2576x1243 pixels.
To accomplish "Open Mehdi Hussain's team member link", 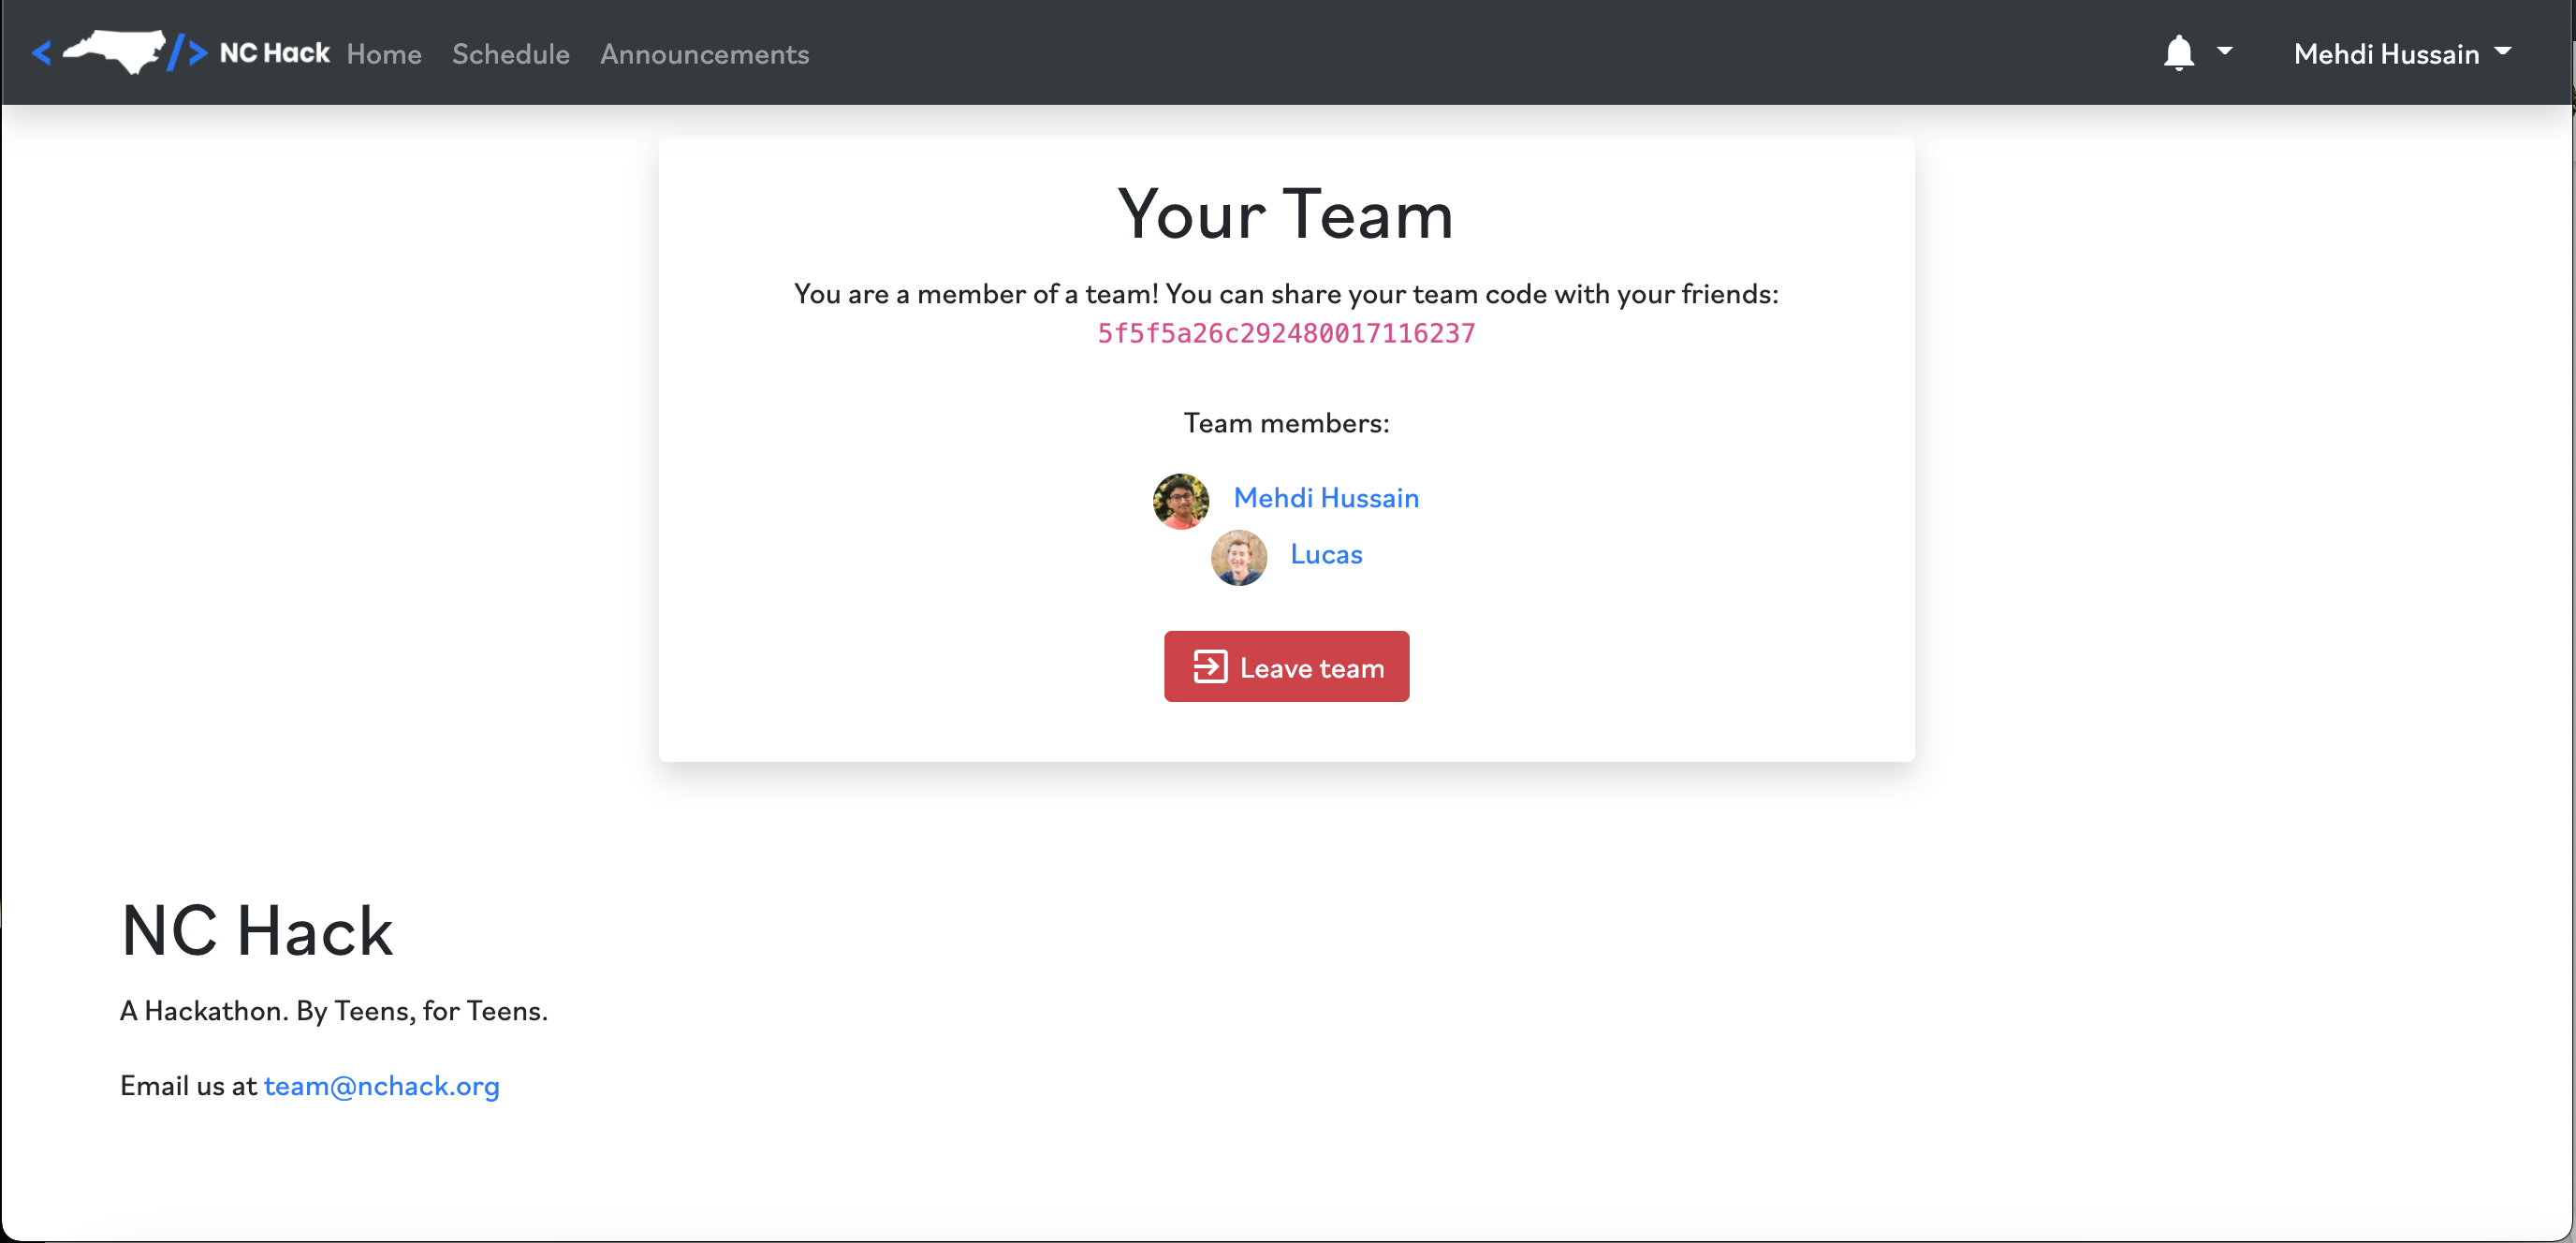I will tap(1325, 498).
